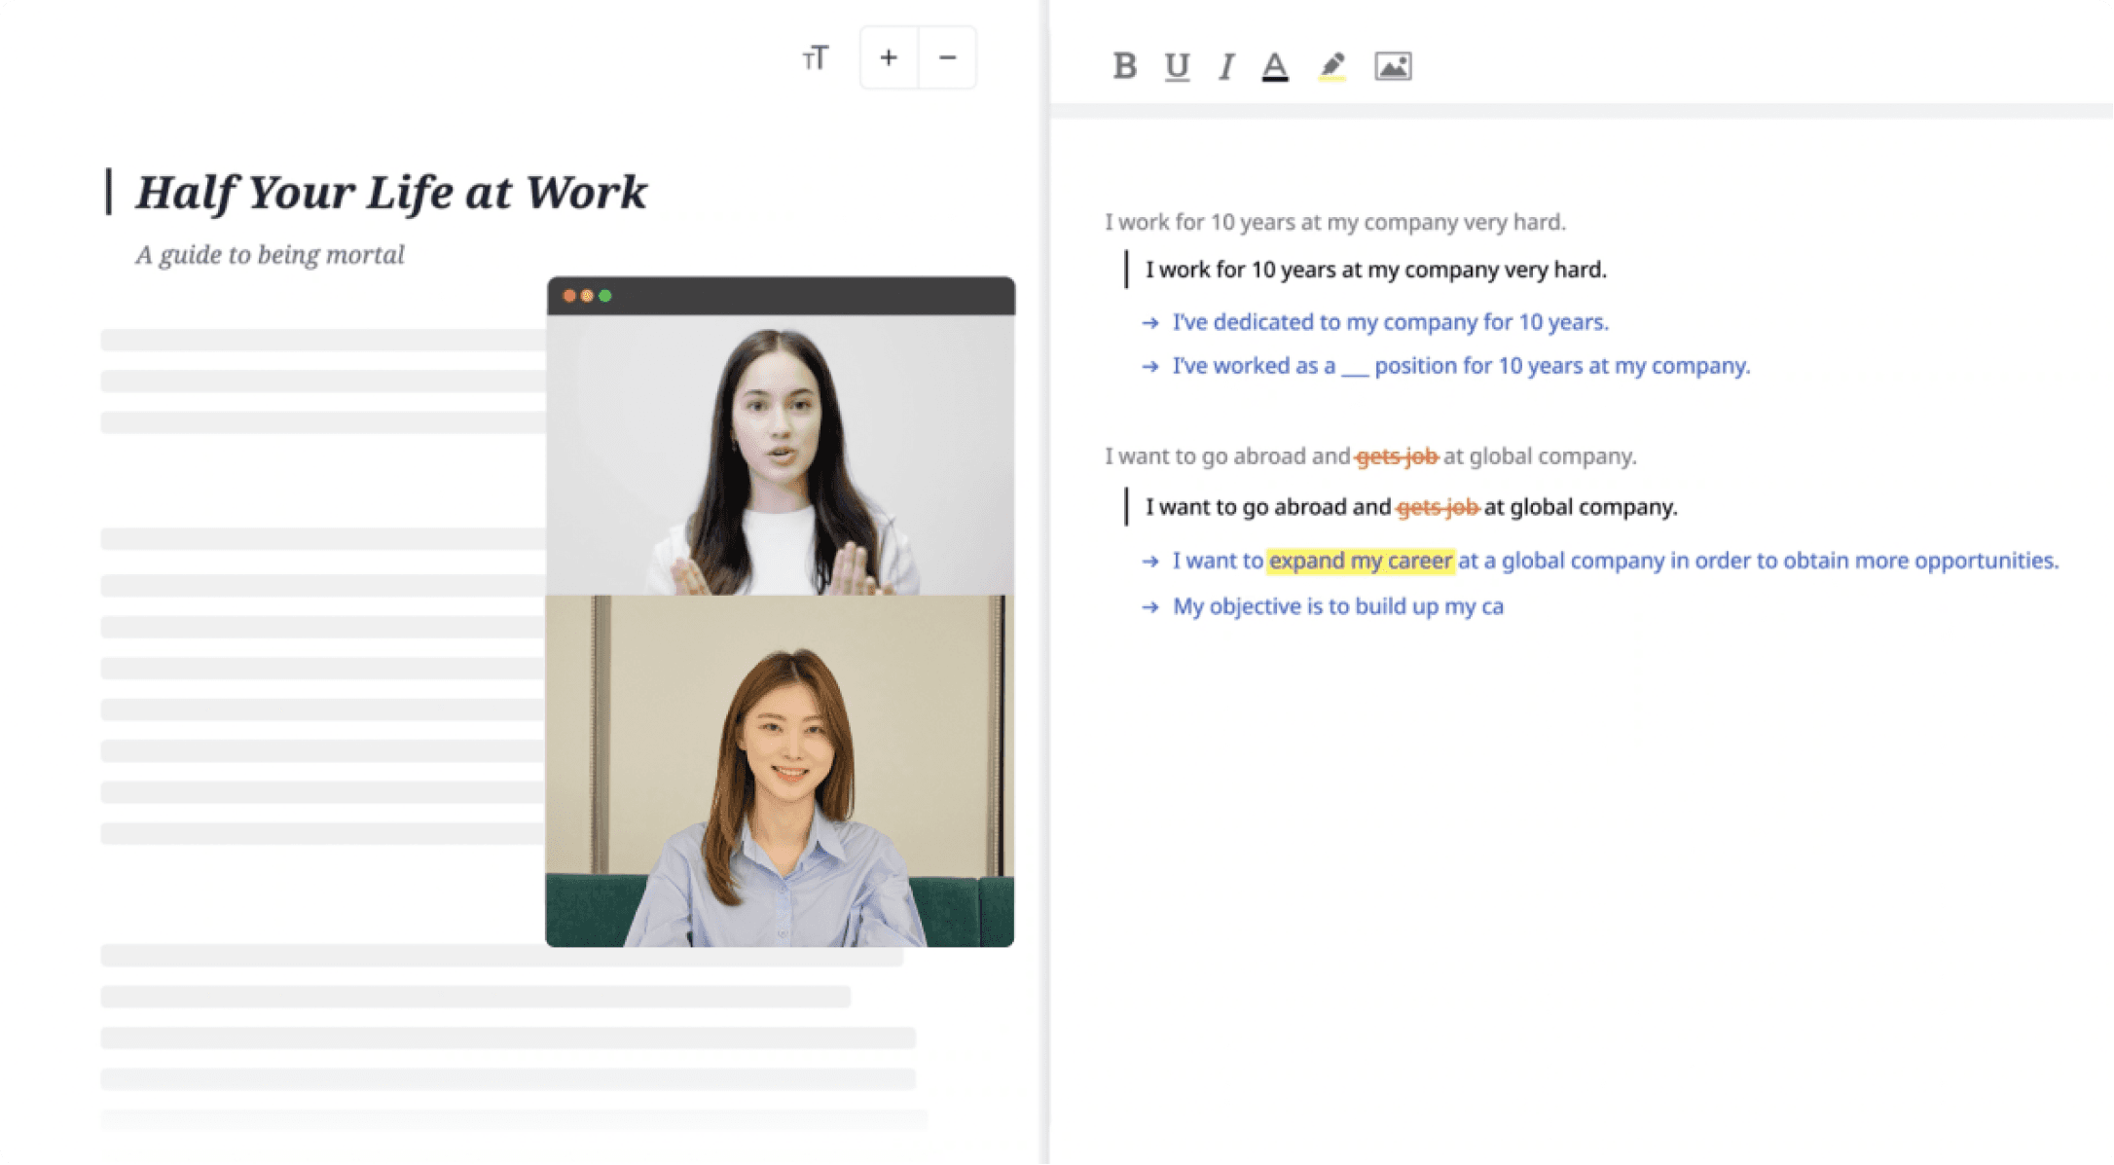Click the bottom student video feed
The image size is (2114, 1165).
coord(780,771)
